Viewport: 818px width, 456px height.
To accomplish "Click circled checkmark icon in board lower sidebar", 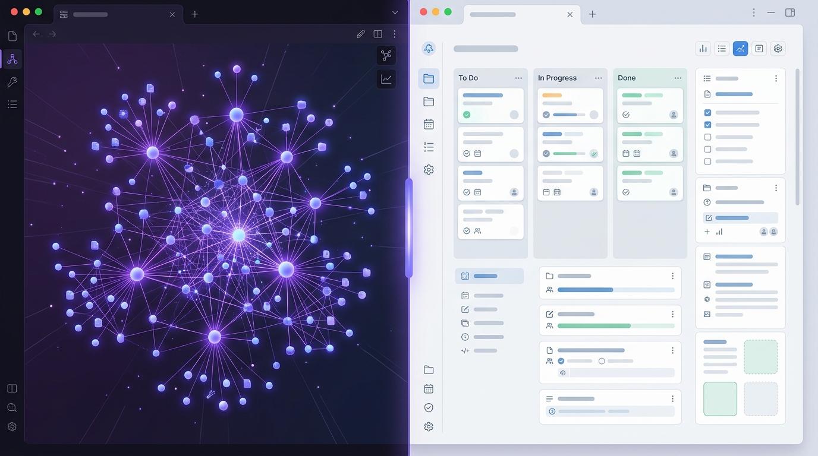I will (x=429, y=407).
